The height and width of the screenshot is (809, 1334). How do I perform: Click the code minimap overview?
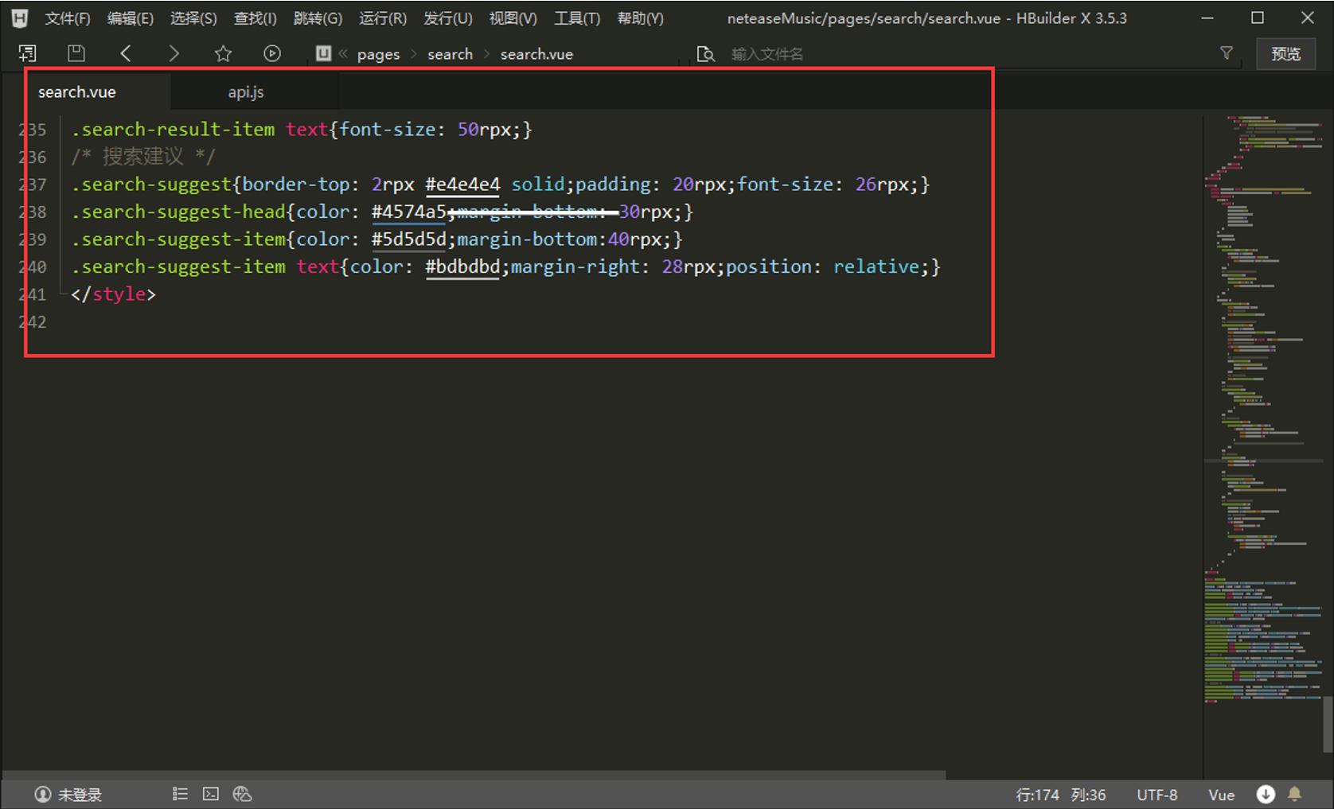click(x=1262, y=408)
